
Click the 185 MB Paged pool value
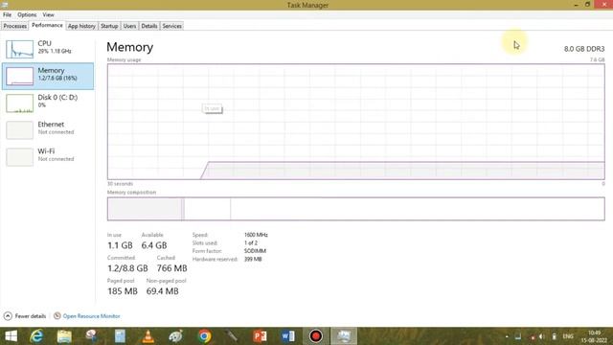coord(123,291)
